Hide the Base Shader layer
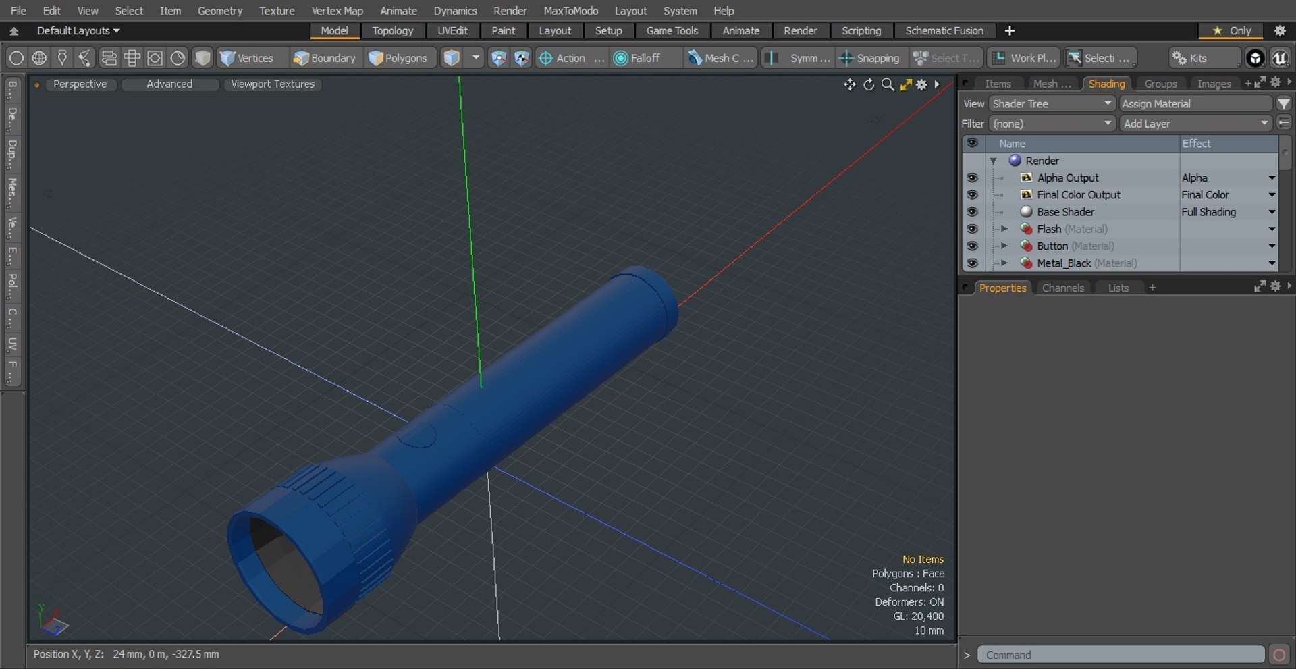Image resolution: width=1296 pixels, height=669 pixels. click(972, 212)
